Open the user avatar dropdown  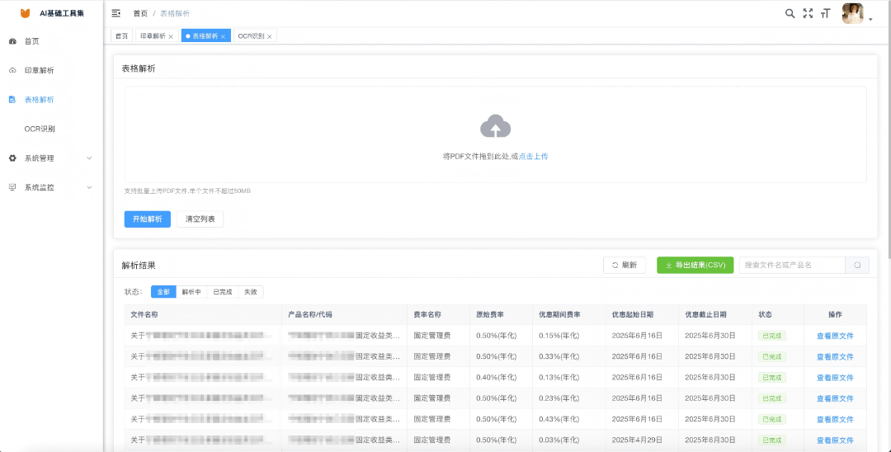857,14
